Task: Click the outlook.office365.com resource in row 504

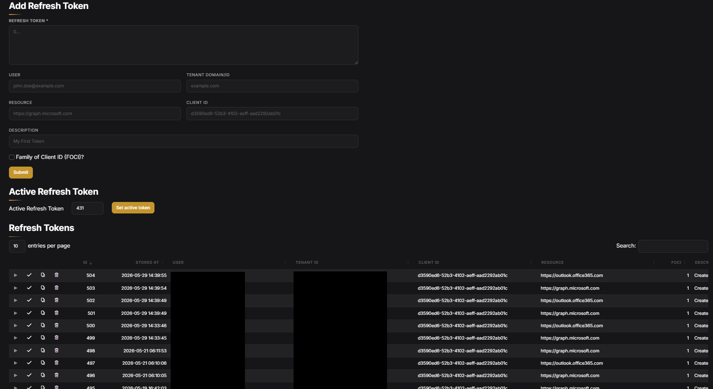Action: tap(572, 276)
